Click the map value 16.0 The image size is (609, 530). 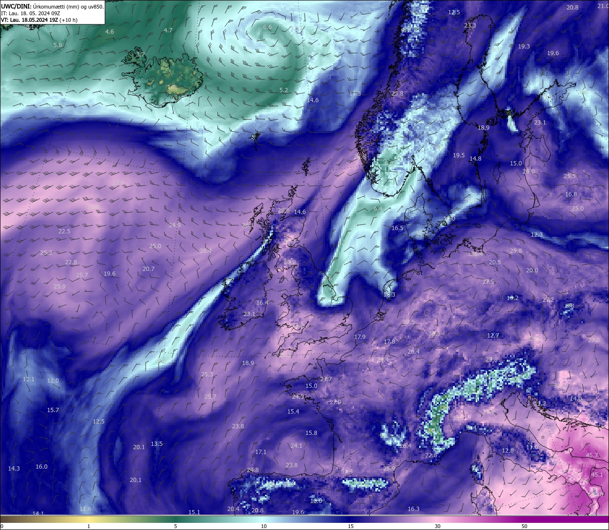pyautogui.click(x=41, y=466)
